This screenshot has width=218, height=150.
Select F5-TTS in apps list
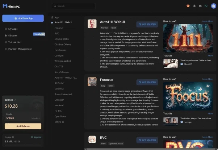tap(58, 111)
